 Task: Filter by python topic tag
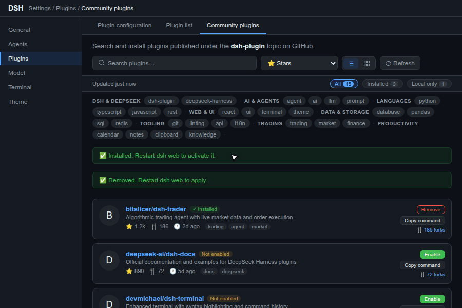(x=427, y=101)
